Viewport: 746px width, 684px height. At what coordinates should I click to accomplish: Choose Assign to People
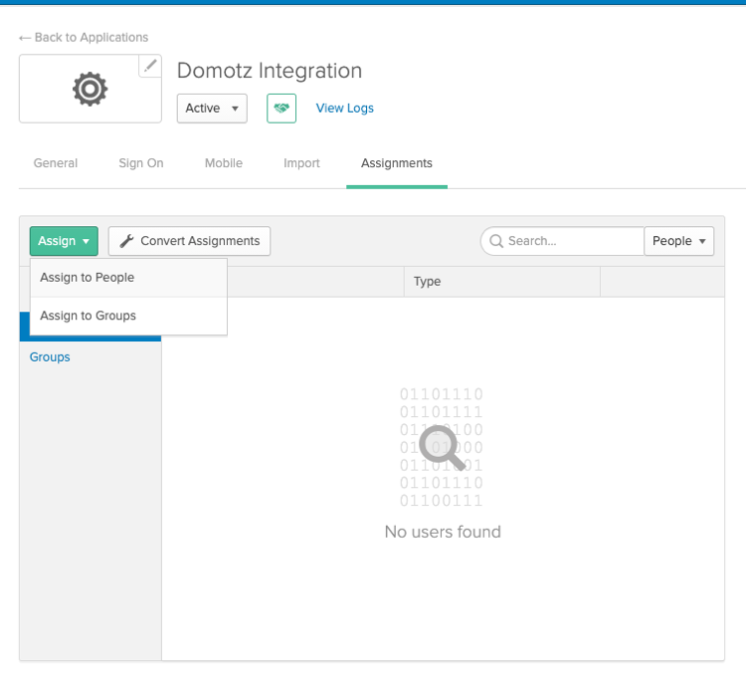coord(128,278)
